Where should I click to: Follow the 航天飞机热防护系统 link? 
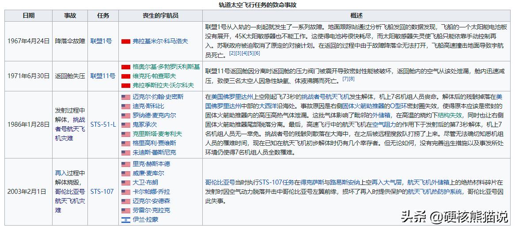click(x=435, y=192)
